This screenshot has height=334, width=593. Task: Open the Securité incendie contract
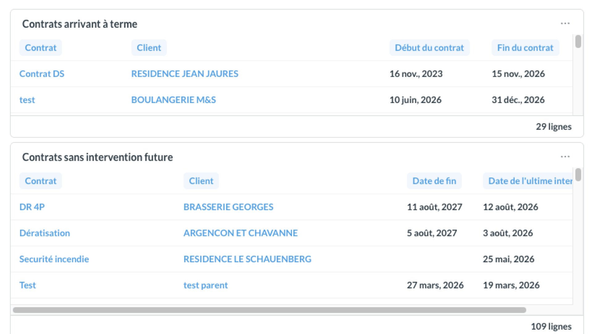[54, 259]
